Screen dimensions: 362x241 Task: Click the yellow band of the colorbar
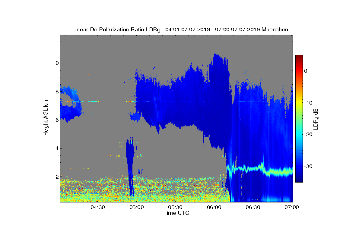(299, 103)
